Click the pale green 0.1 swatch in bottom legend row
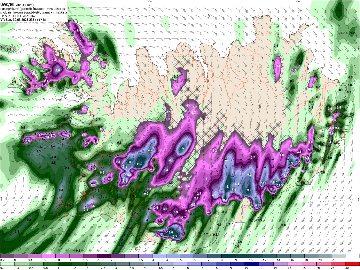Screen dimensions: 360x270 click(7, 264)
